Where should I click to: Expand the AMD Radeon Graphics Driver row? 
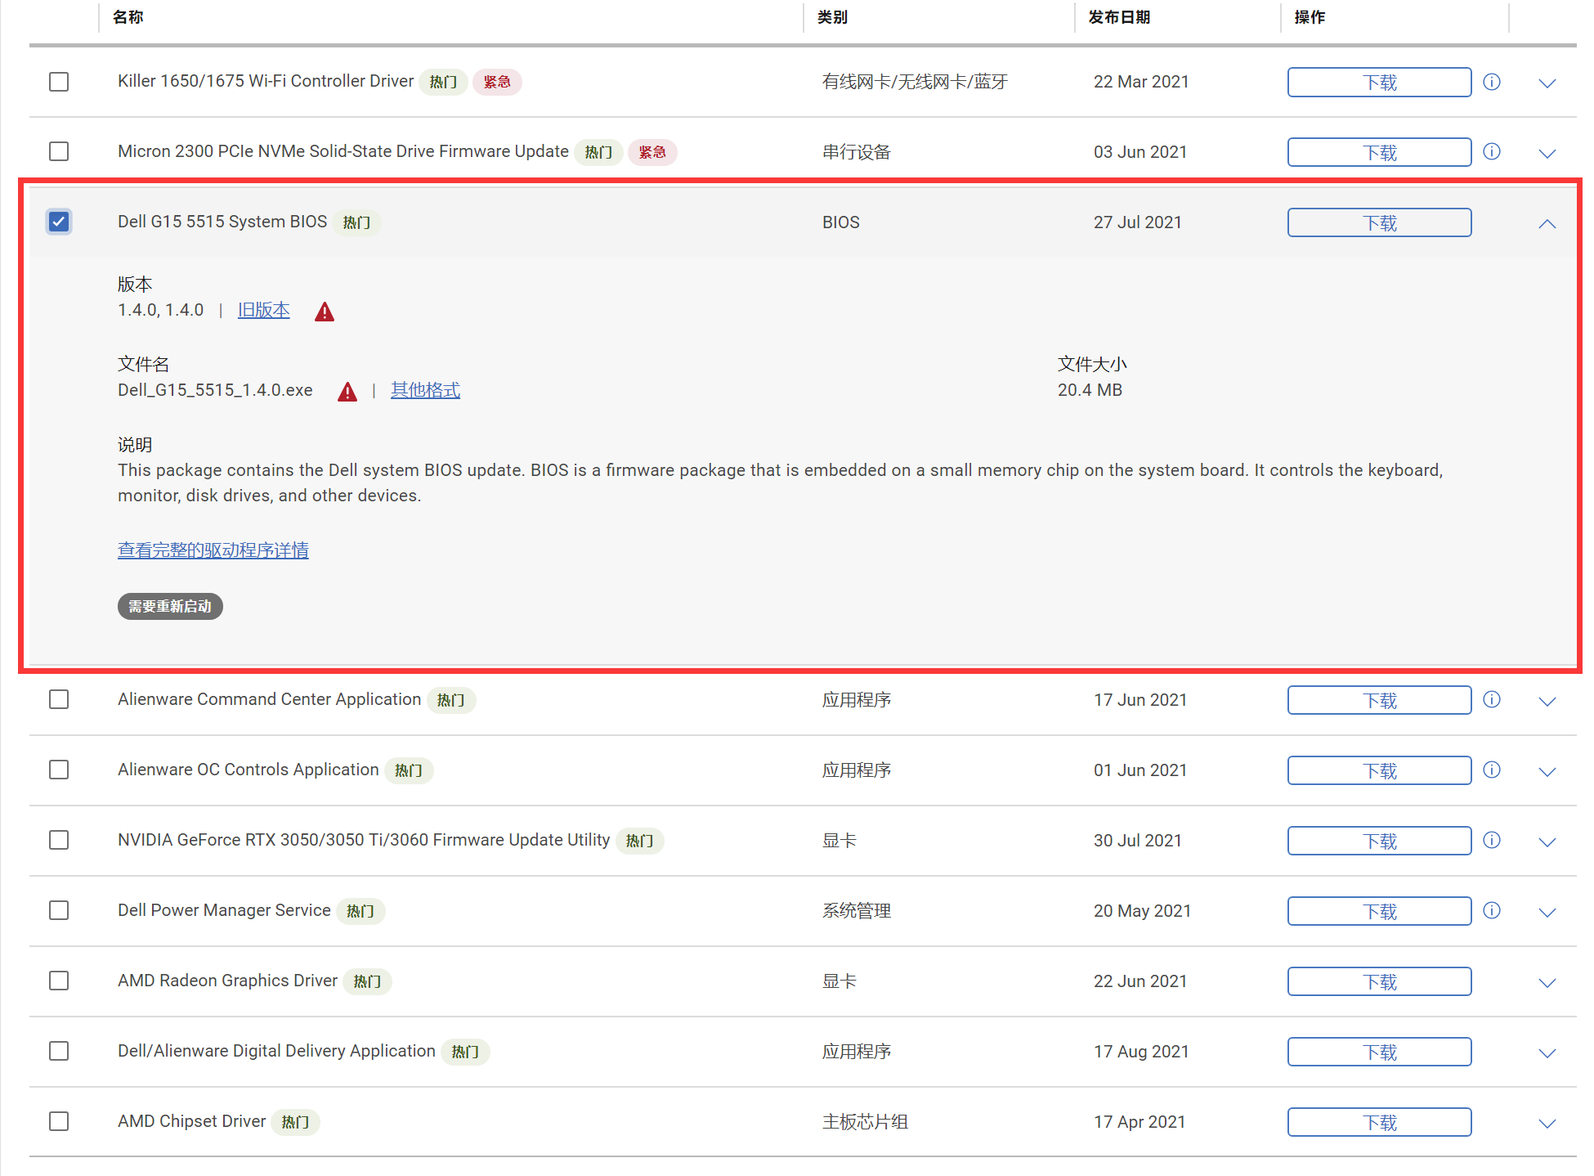(1547, 982)
